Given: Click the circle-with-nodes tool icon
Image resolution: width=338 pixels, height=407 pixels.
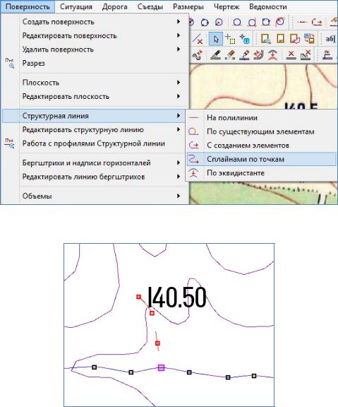Looking at the screenshot, I should [x=205, y=23].
